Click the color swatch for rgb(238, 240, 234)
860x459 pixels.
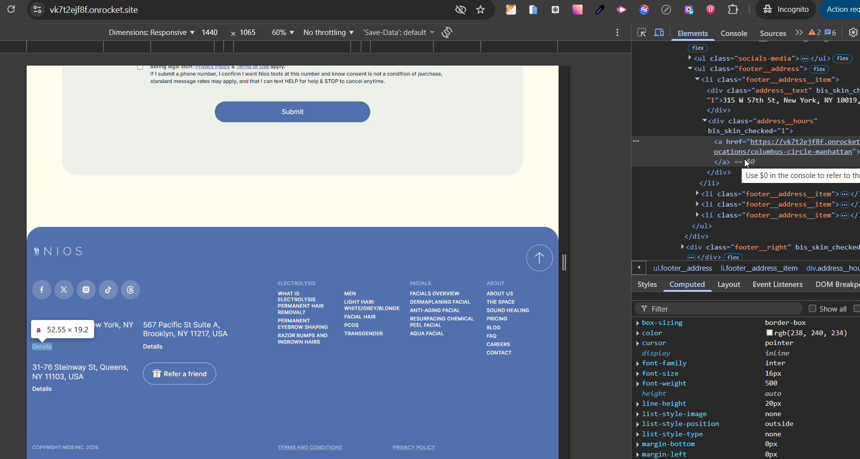[769, 333]
